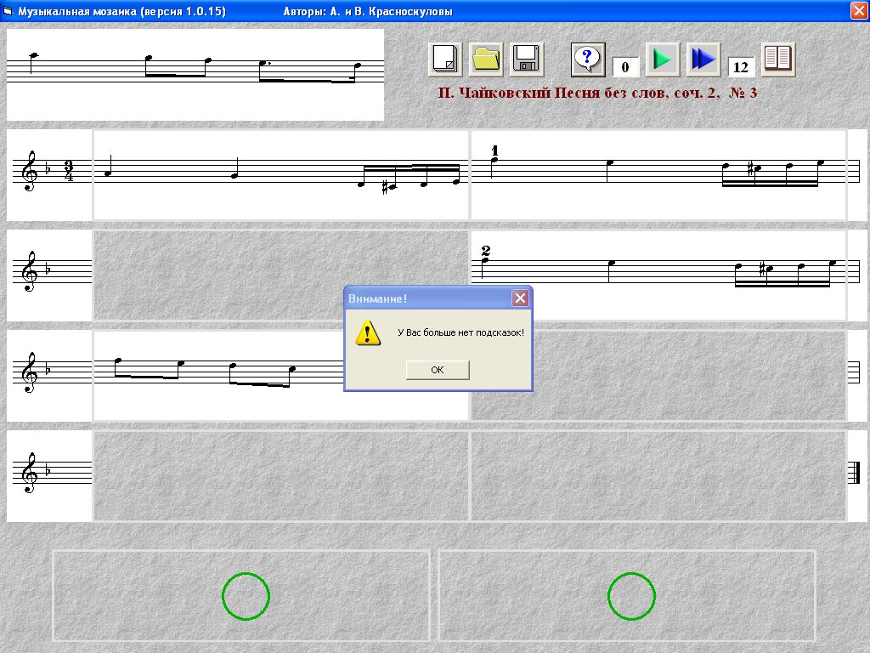Select the preview fragment above the staves

point(195,75)
